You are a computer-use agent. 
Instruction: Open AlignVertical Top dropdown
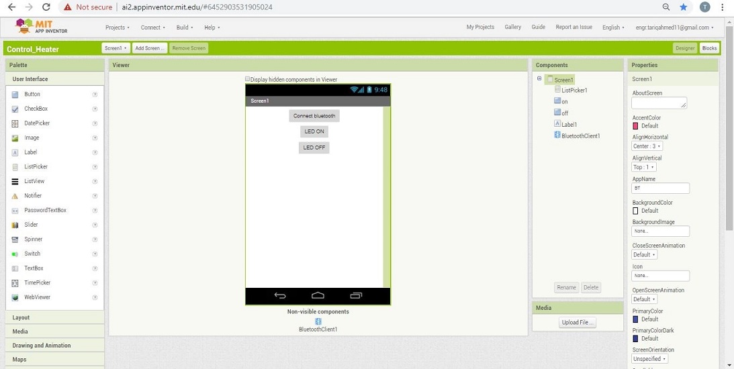[644, 167]
